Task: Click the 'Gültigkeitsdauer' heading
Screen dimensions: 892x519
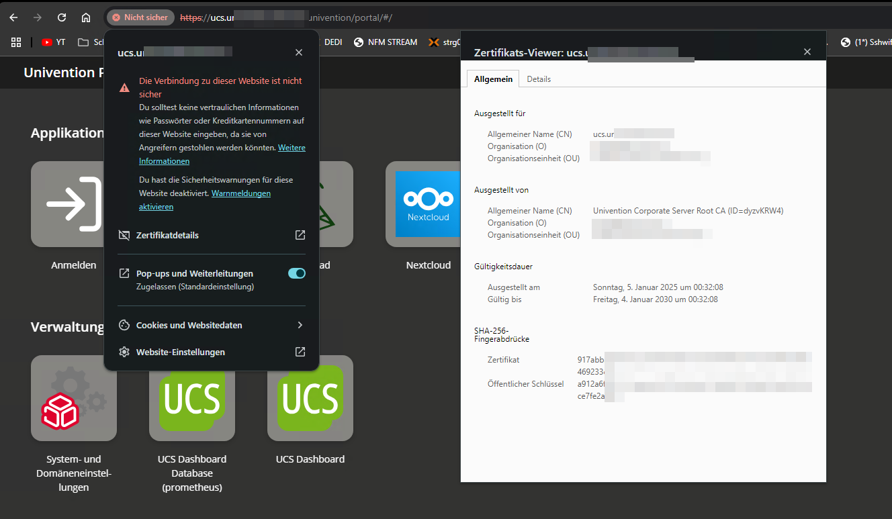Action: 503,267
